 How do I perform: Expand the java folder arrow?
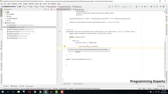[5, 16]
